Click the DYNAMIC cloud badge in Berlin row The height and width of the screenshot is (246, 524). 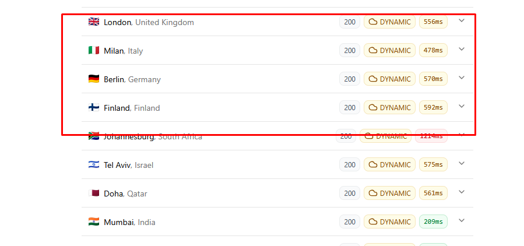(389, 79)
